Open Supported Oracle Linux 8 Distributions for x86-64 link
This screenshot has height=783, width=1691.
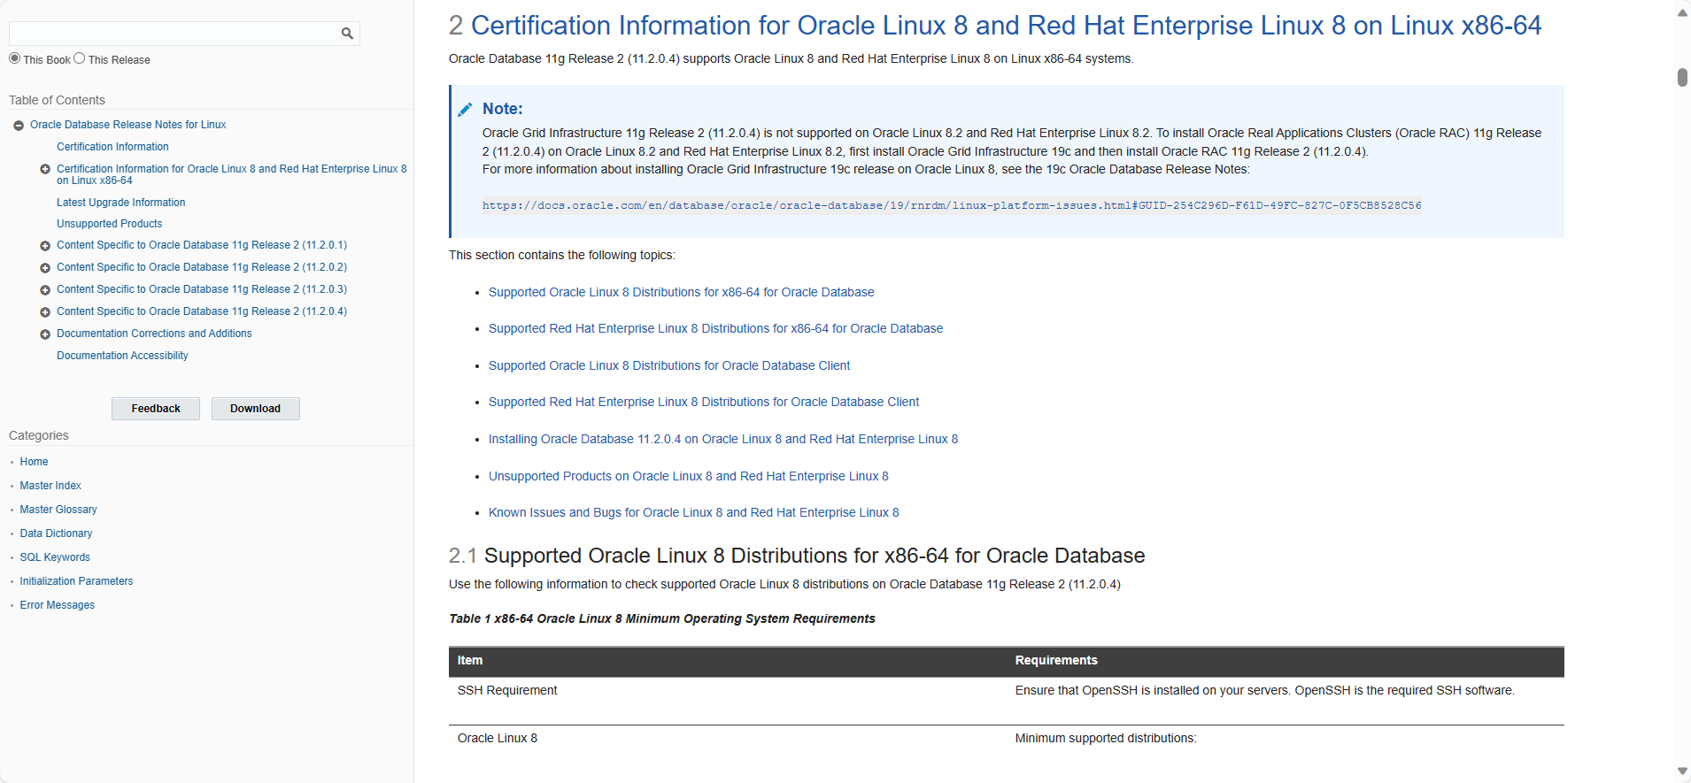pyautogui.click(x=681, y=292)
